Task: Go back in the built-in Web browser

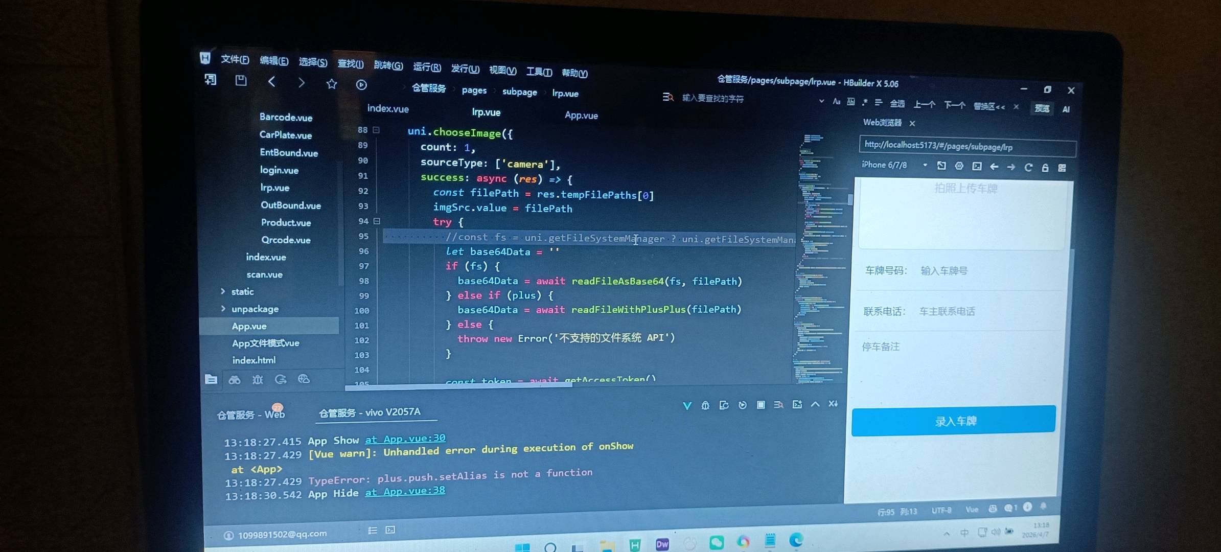Action: coord(994,167)
